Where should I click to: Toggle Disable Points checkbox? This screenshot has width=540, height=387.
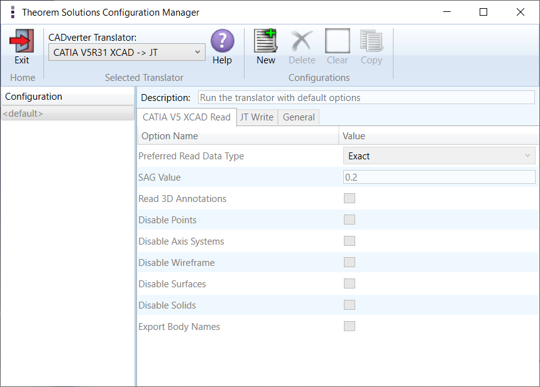click(x=350, y=220)
